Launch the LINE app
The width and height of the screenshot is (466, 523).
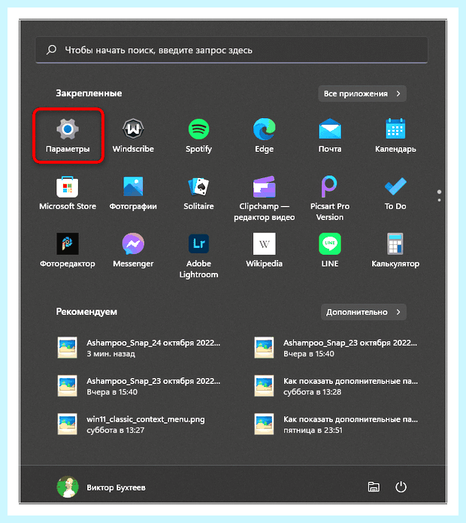pos(330,251)
